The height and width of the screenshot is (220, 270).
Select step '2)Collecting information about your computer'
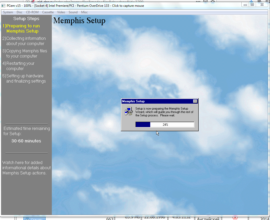(24, 41)
